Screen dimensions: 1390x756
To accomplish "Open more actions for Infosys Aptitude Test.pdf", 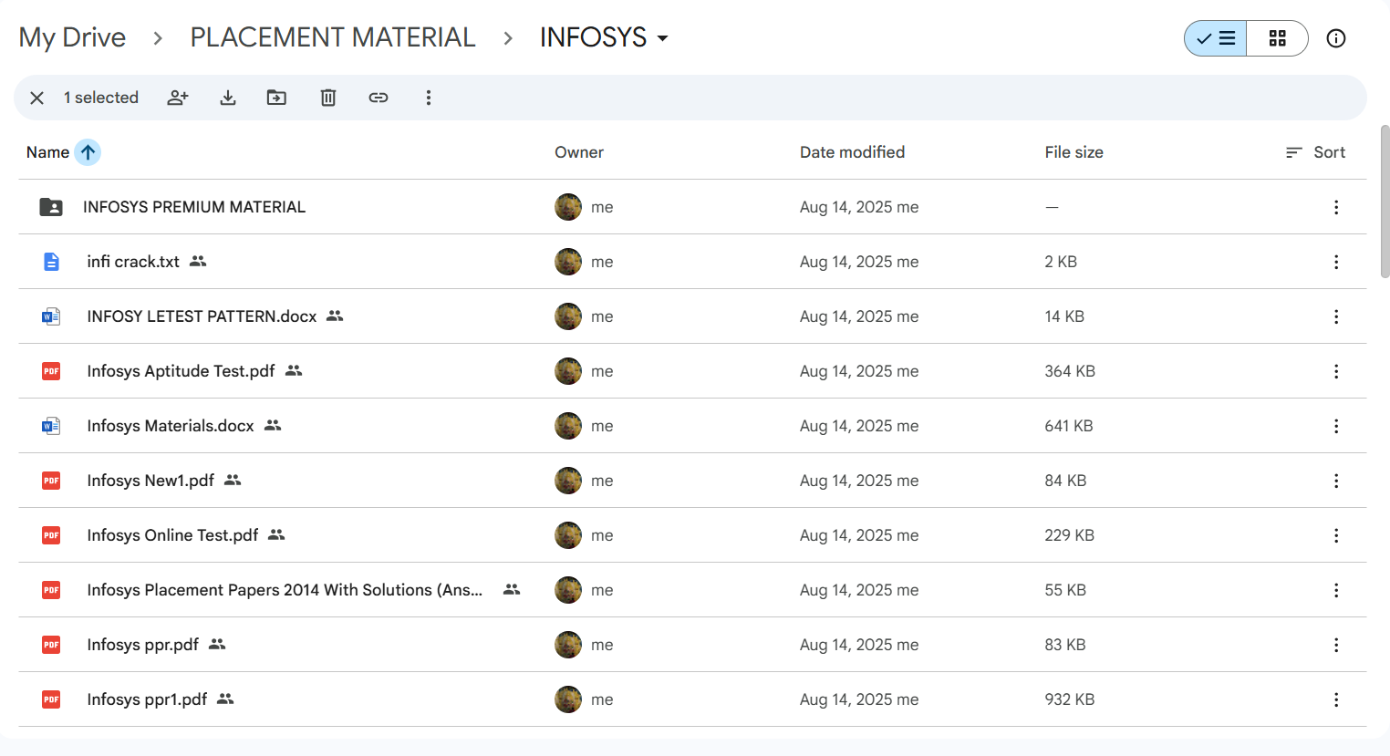I will [1336, 371].
